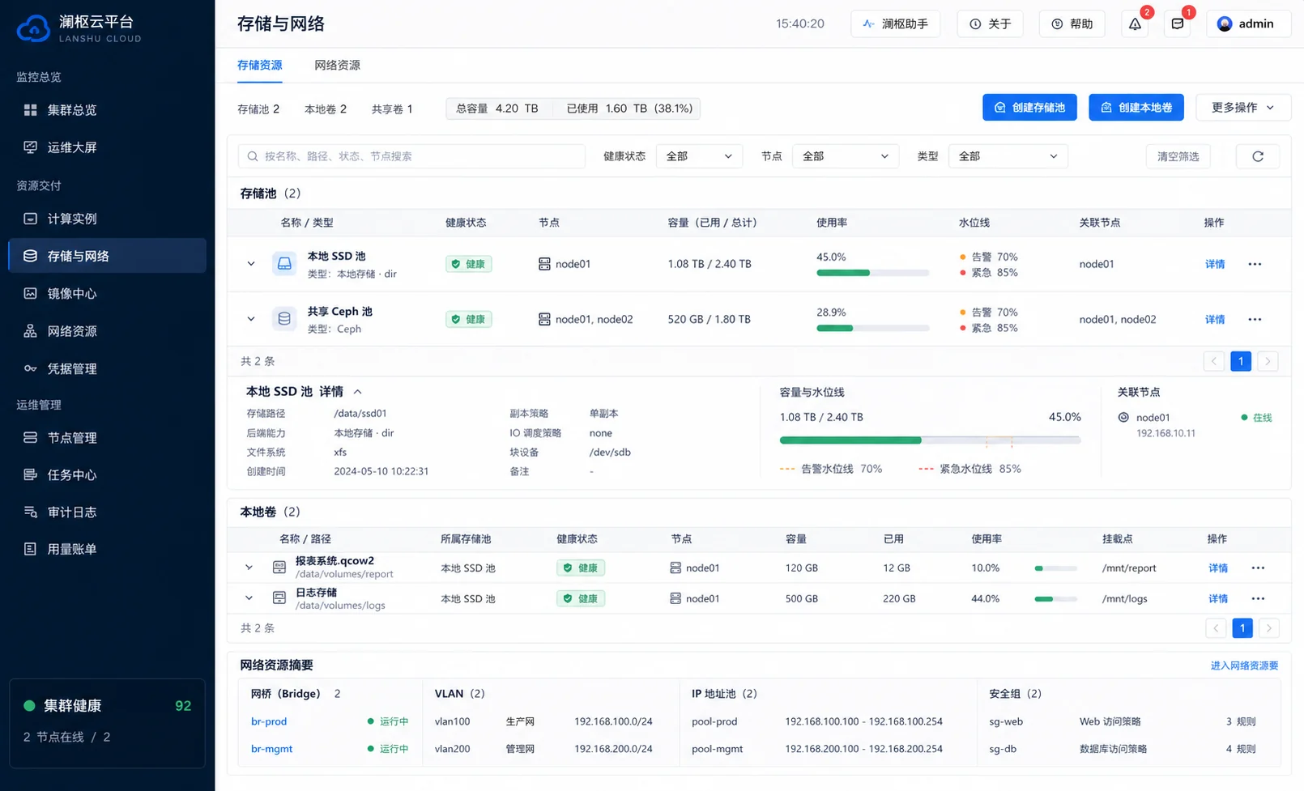Expand the 报表系统.qcow2 volume row
The height and width of the screenshot is (791, 1304).
249,568
